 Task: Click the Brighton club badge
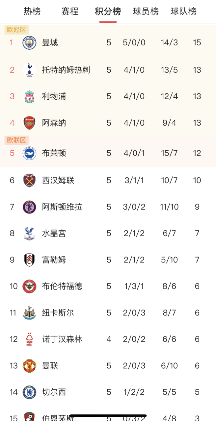[x=30, y=153]
